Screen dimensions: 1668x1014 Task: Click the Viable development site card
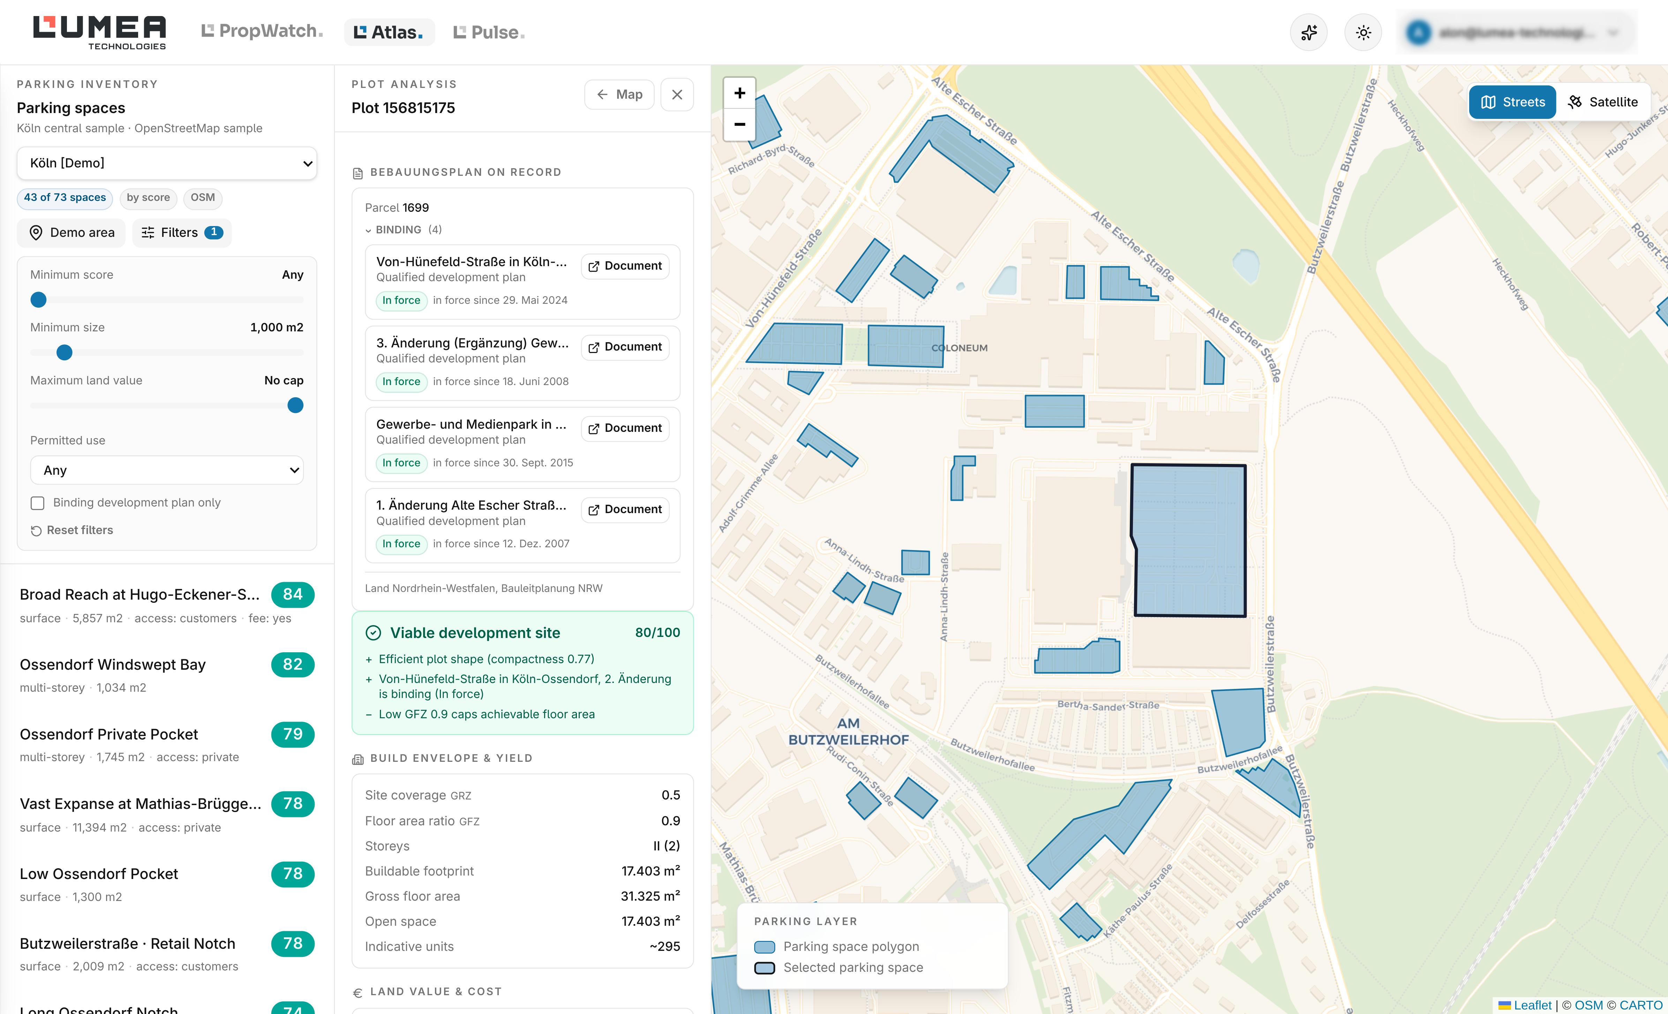pyautogui.click(x=523, y=673)
